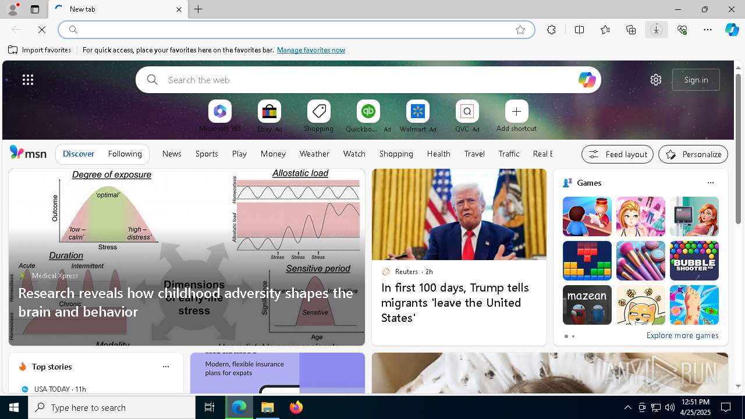This screenshot has width=745, height=419.
Task: Open page settings gear
Action: coord(656,80)
